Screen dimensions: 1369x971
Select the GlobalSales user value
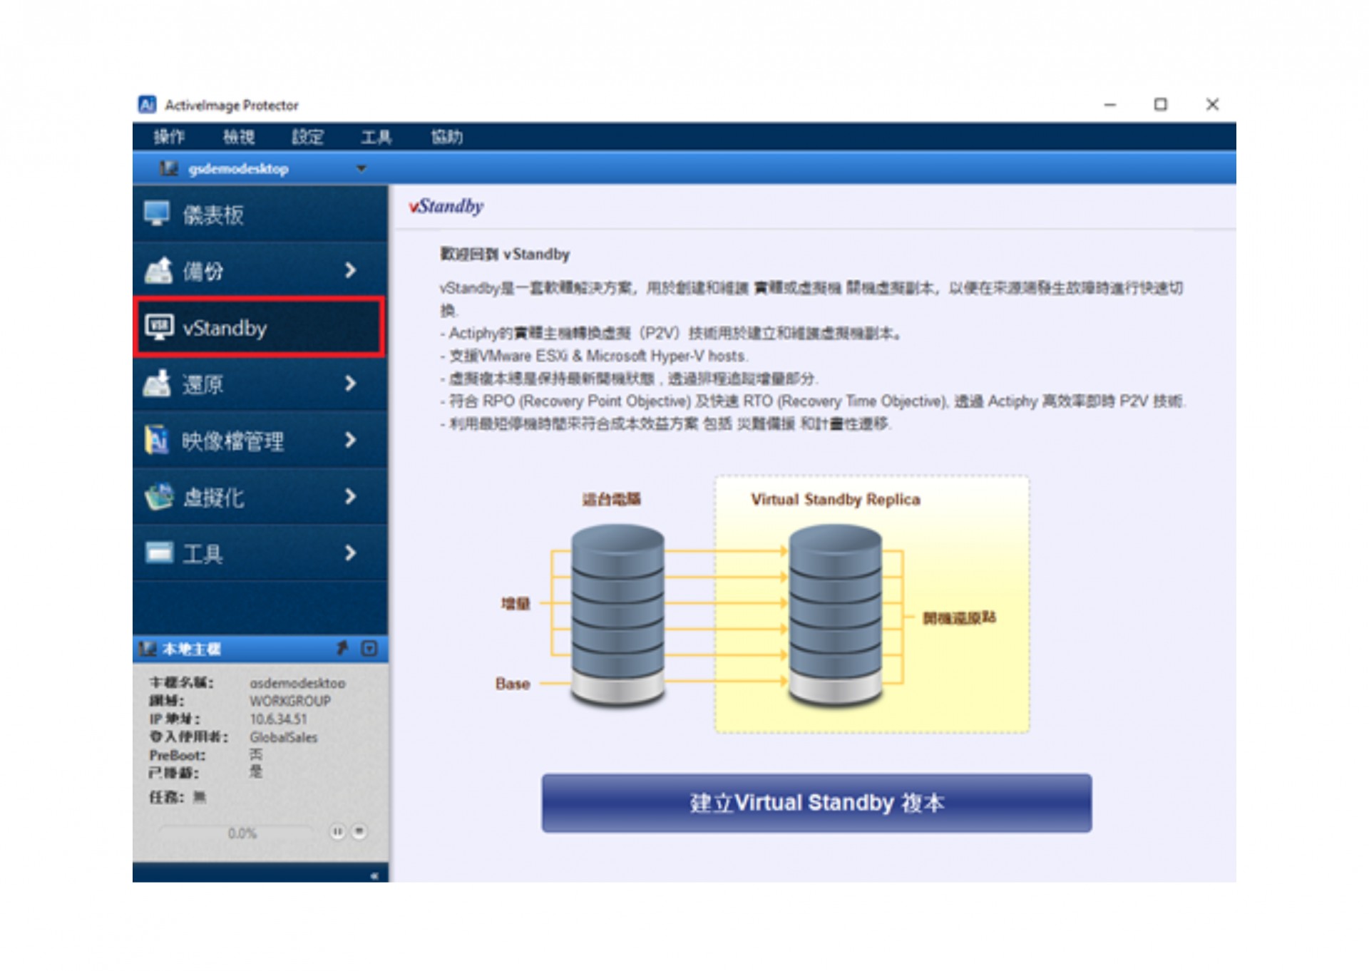tap(283, 737)
